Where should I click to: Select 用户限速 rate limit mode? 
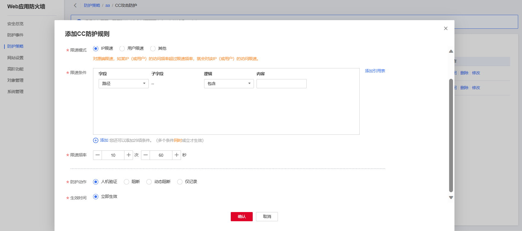tap(122, 49)
